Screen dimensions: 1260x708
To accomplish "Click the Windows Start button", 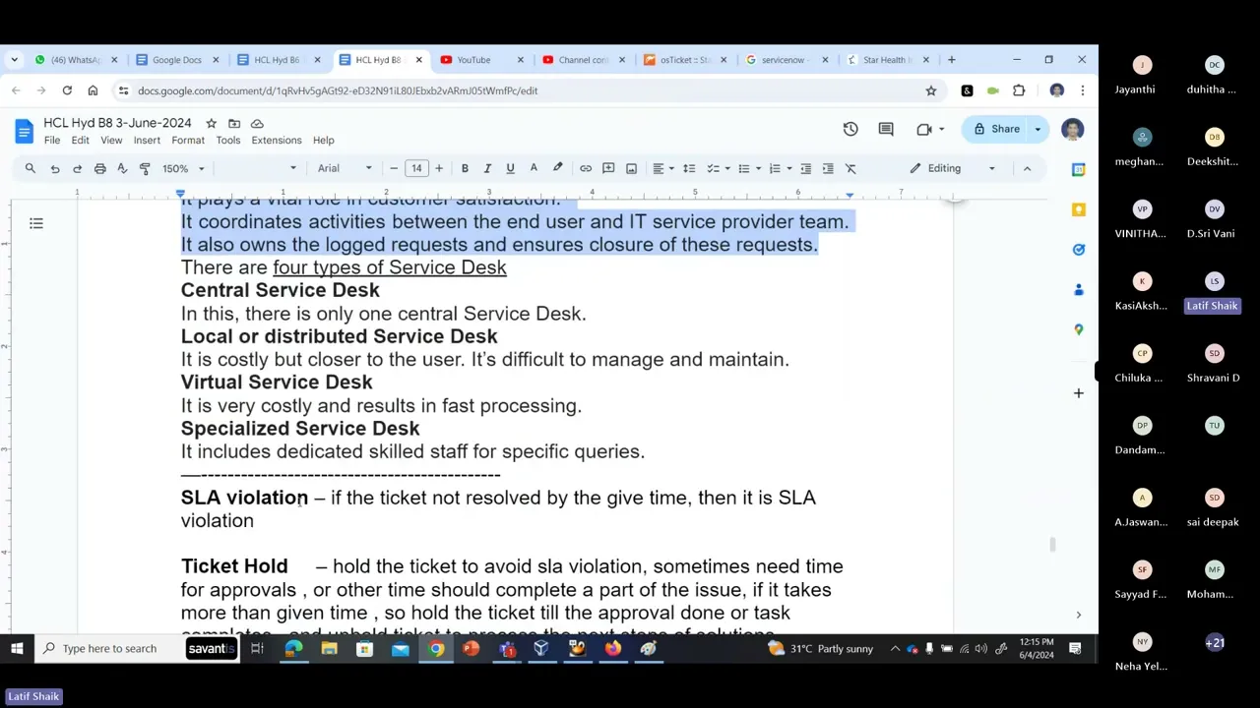I will 17,648.
